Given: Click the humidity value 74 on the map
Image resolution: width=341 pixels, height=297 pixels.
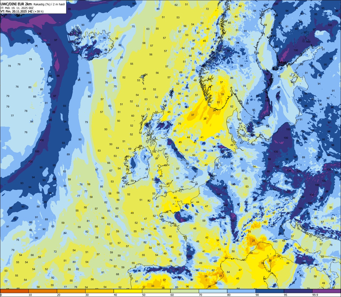Looking at the screenshot, I should [x=111, y=260].
